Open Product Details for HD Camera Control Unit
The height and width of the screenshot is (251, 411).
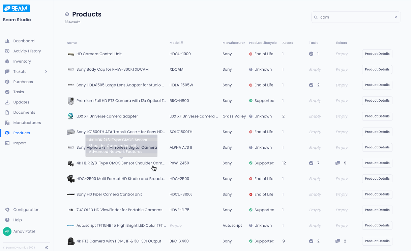tap(377, 54)
